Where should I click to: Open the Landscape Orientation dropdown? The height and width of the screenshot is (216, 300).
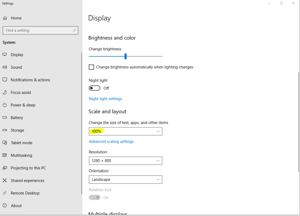[125, 179]
